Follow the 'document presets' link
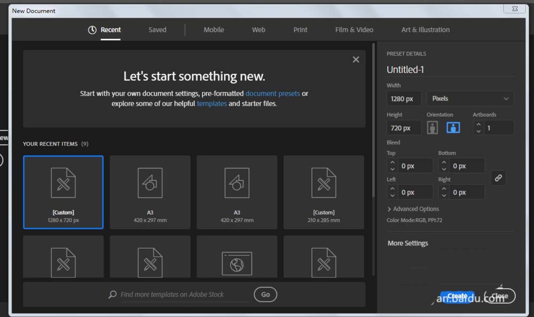 click(x=272, y=93)
